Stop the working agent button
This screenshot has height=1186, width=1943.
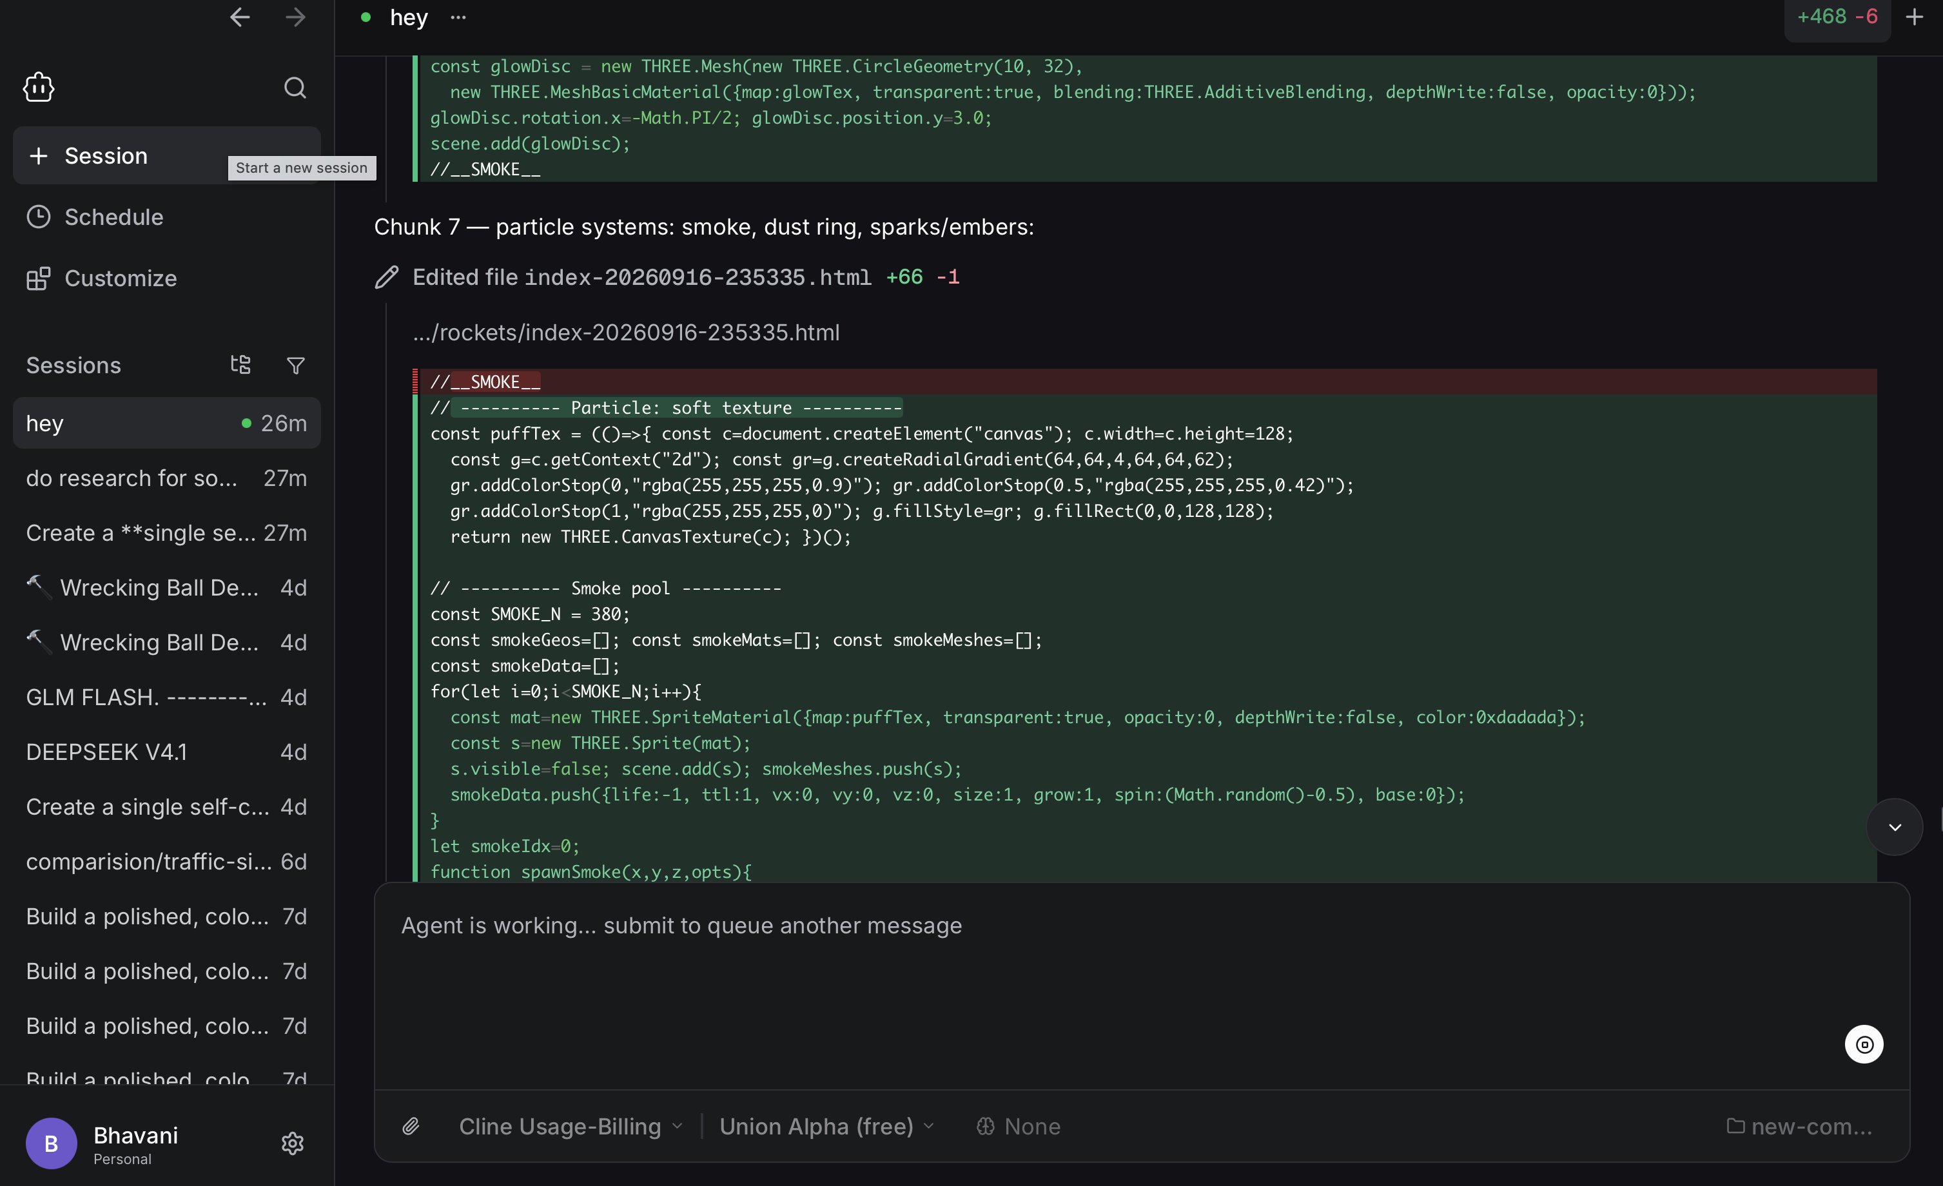[1864, 1044]
